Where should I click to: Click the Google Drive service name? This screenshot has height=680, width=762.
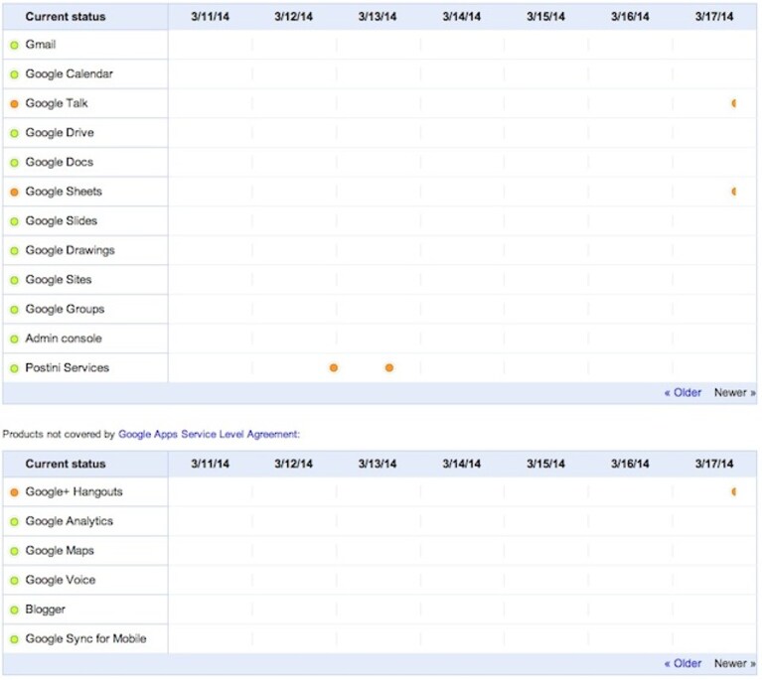coord(60,133)
